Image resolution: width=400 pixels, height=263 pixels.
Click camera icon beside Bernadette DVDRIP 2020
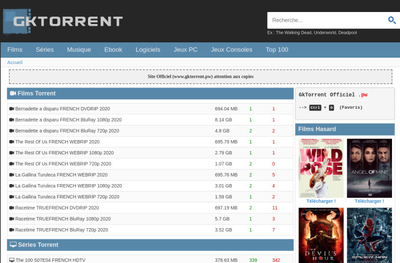[11, 109]
